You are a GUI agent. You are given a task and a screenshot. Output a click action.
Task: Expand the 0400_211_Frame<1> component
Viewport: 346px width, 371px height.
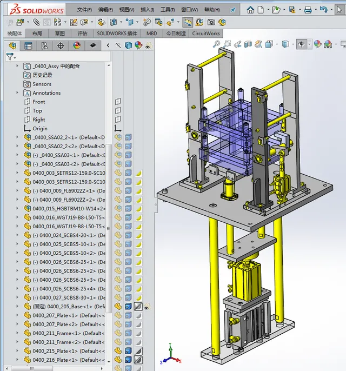tap(17, 333)
